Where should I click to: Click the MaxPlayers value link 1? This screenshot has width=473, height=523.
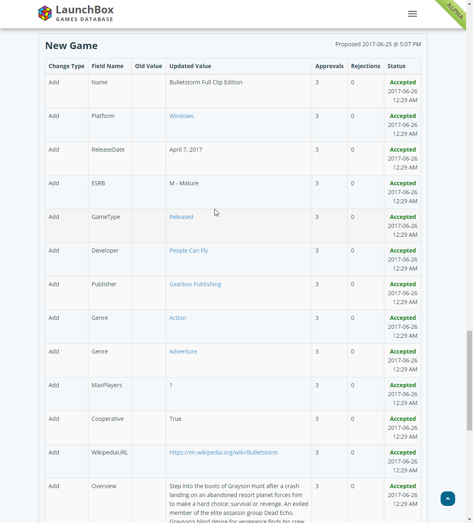pyautogui.click(x=171, y=385)
